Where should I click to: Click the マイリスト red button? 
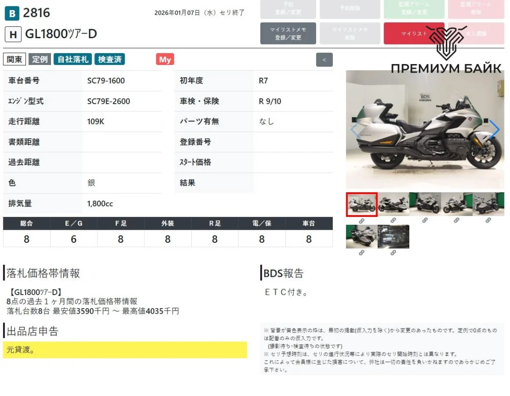coord(414,34)
